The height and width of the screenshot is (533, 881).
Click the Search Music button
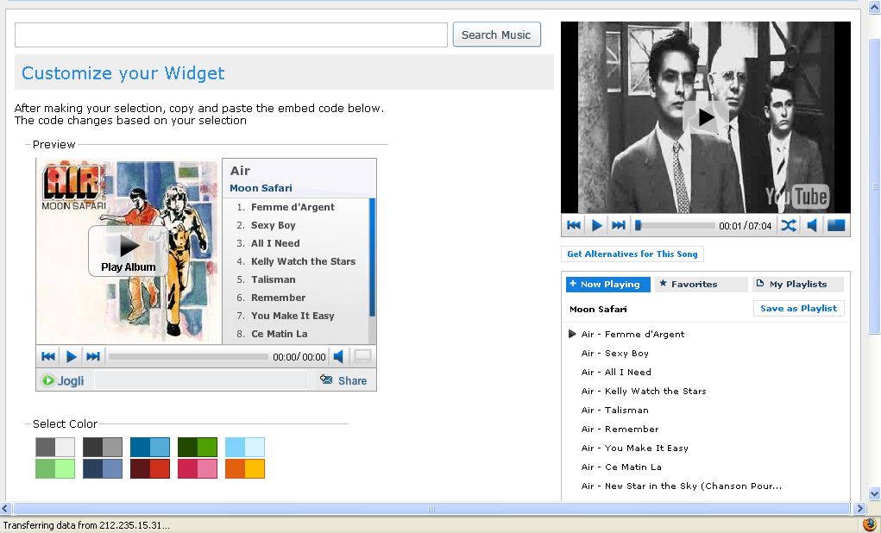pyautogui.click(x=496, y=34)
